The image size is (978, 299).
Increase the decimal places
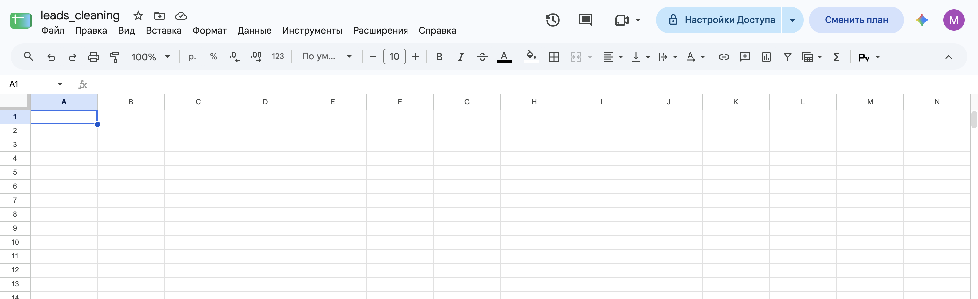click(x=256, y=57)
